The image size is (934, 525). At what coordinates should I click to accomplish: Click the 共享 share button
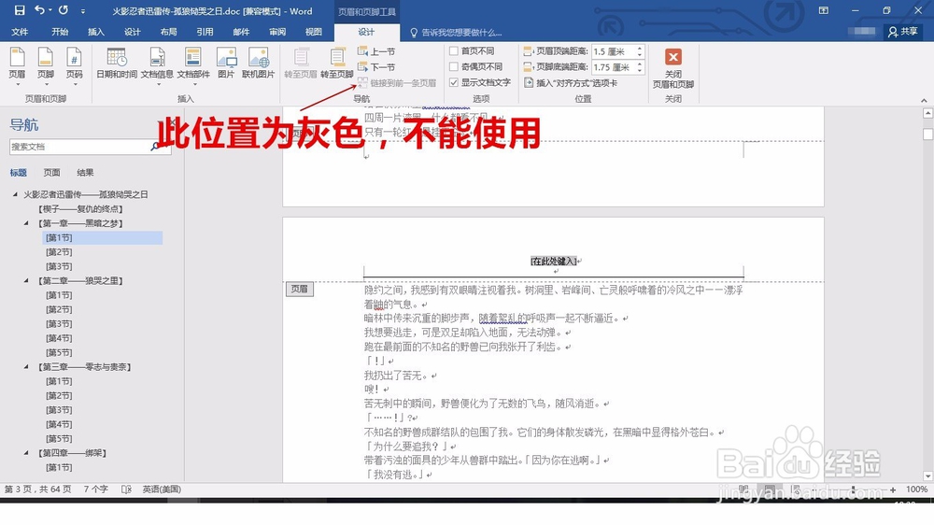point(903,32)
